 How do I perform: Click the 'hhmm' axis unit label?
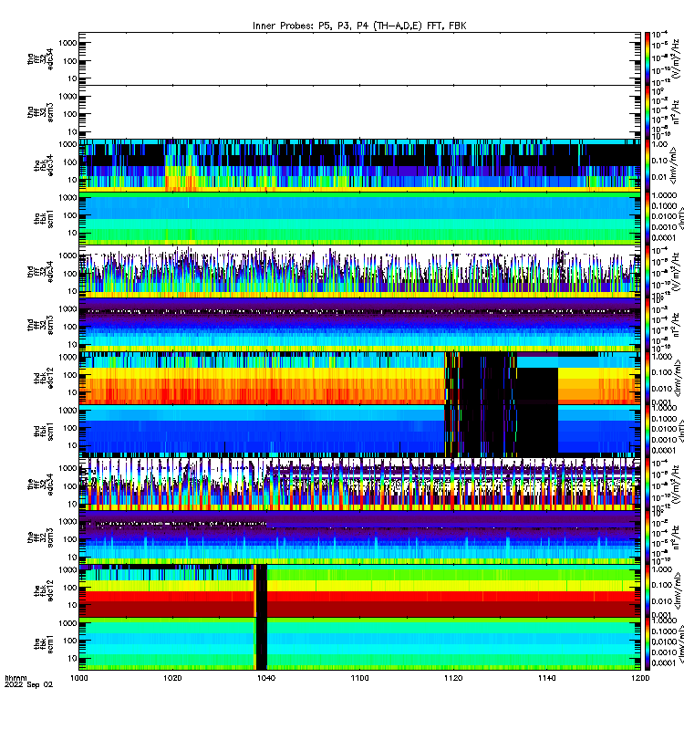click(16, 678)
